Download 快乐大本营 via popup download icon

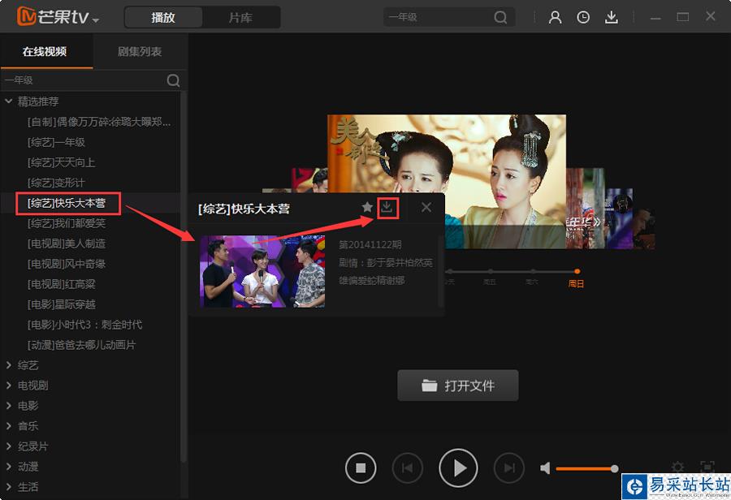point(387,208)
